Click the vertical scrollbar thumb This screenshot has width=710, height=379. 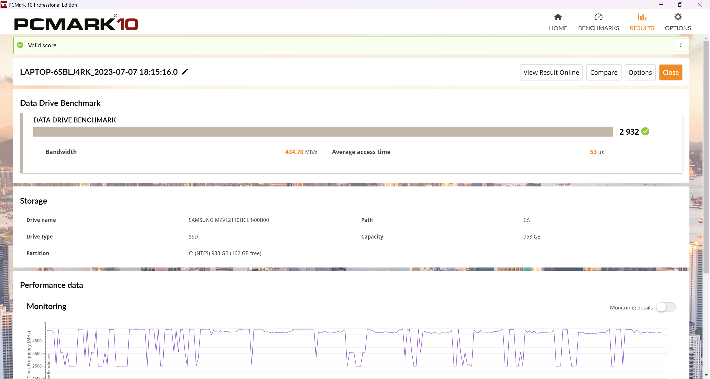706,157
